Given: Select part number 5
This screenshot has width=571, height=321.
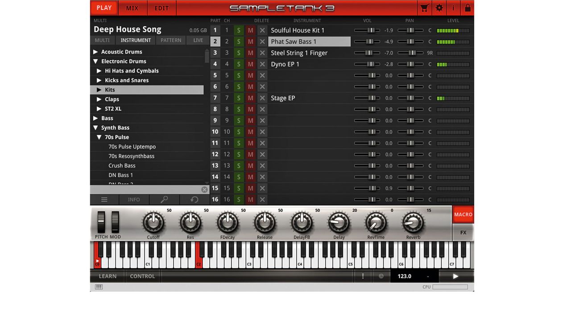Looking at the screenshot, I should pyautogui.click(x=215, y=75).
